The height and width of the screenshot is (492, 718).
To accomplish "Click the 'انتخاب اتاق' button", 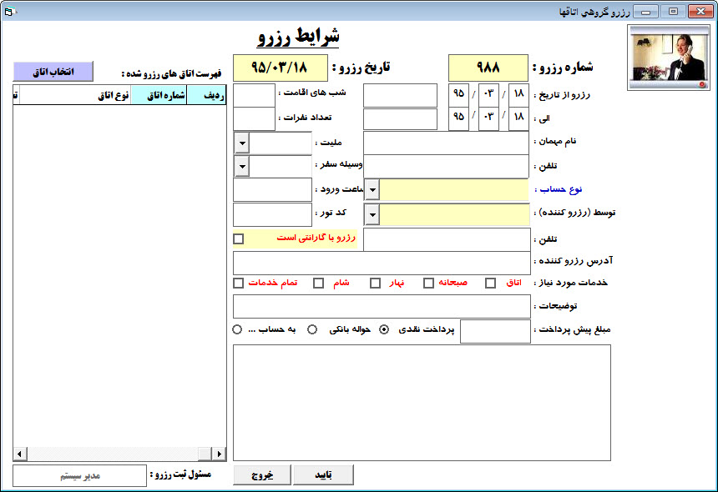I will click(x=53, y=72).
